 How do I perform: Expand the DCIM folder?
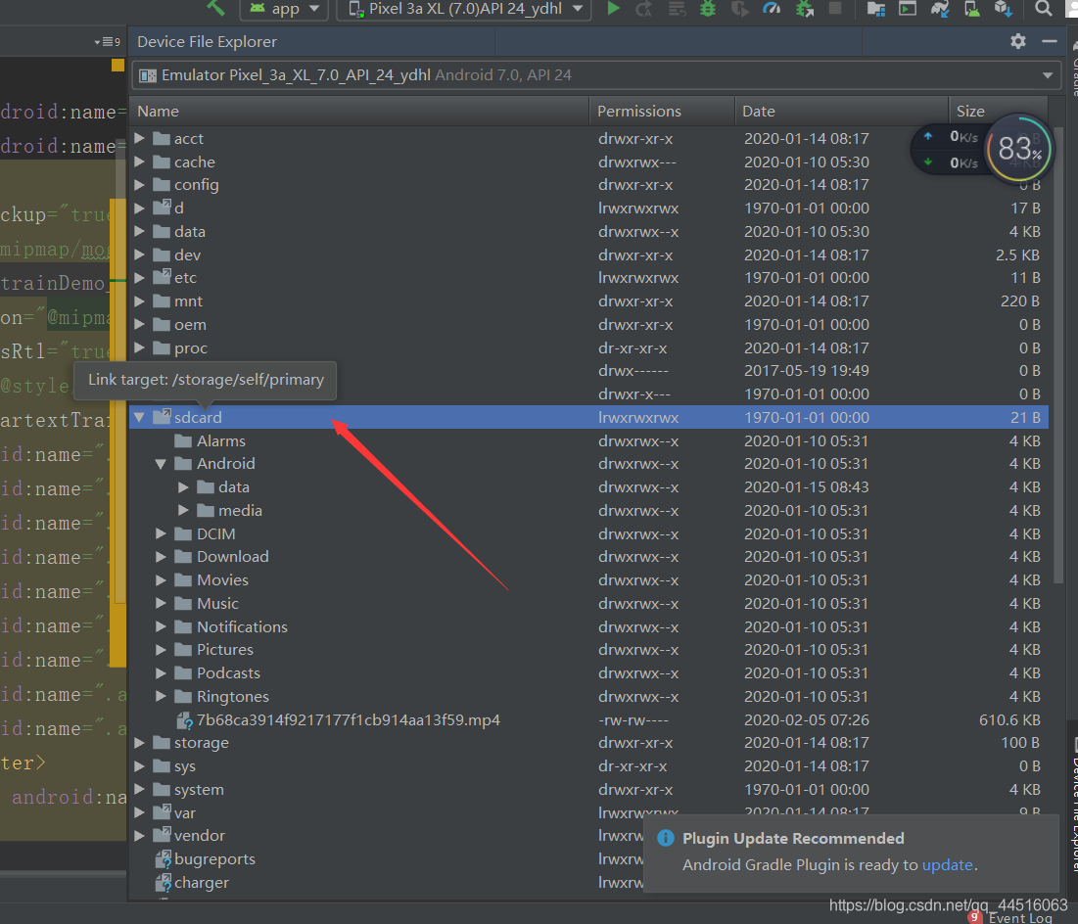[x=161, y=533]
